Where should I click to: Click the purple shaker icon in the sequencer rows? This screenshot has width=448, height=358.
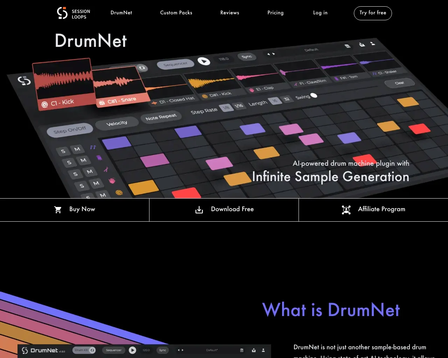pos(93,147)
